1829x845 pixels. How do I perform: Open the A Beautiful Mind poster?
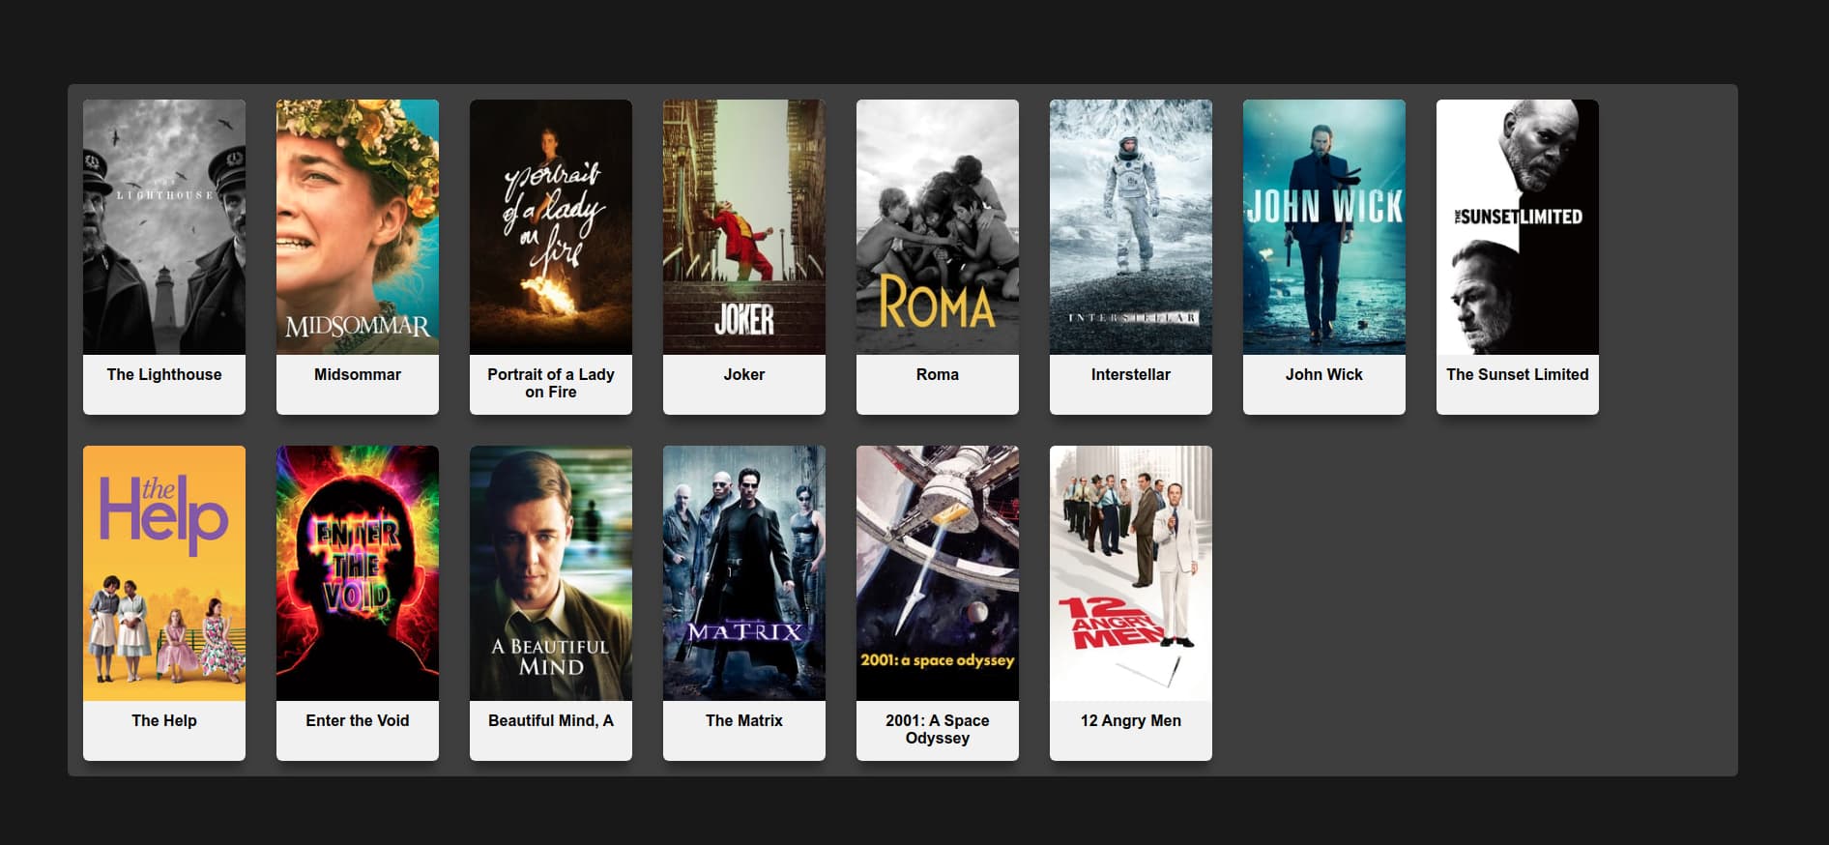551,573
